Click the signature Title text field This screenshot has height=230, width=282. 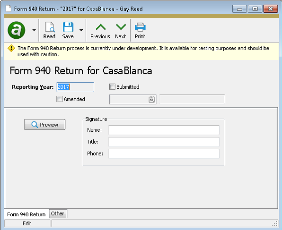164,142
